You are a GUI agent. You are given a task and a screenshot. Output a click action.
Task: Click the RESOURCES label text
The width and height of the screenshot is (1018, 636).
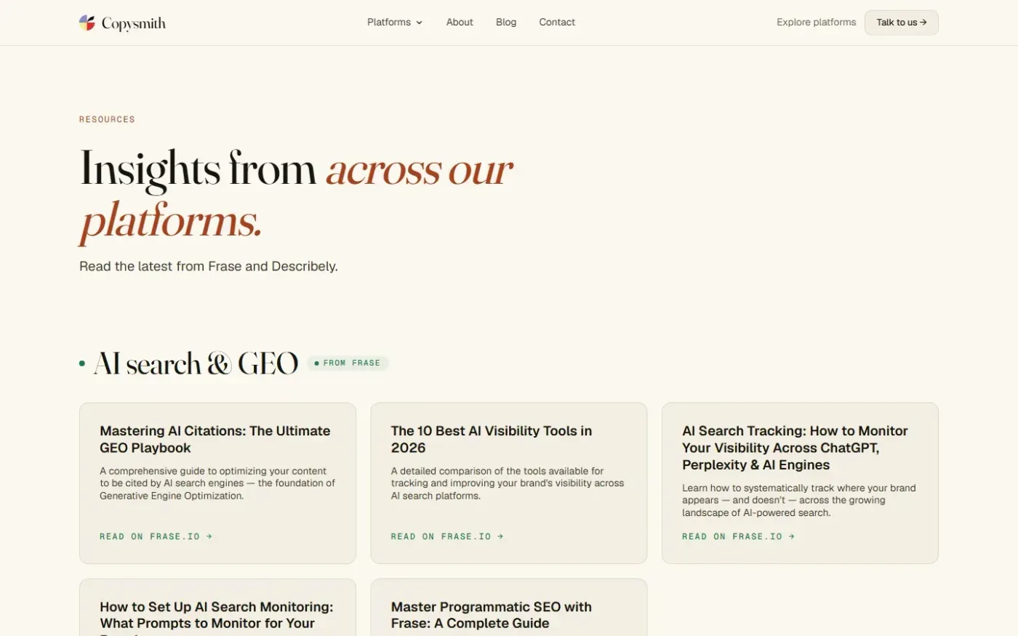click(x=107, y=119)
